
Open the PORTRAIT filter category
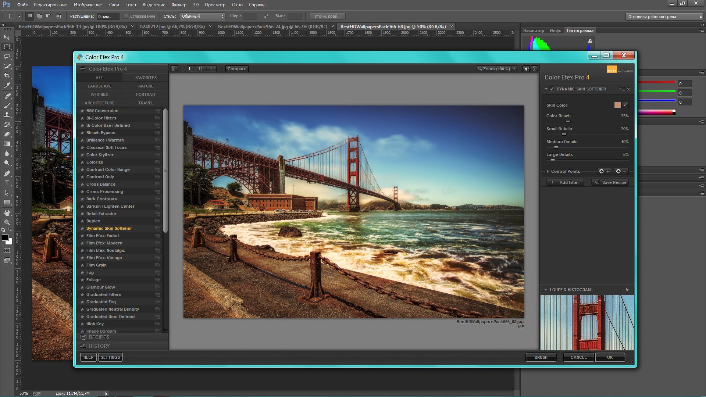[x=146, y=94]
